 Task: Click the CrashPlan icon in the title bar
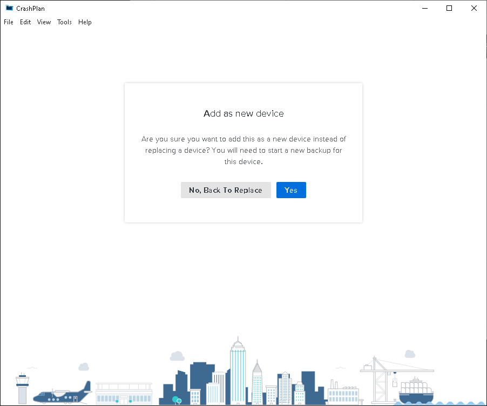pyautogui.click(x=8, y=8)
